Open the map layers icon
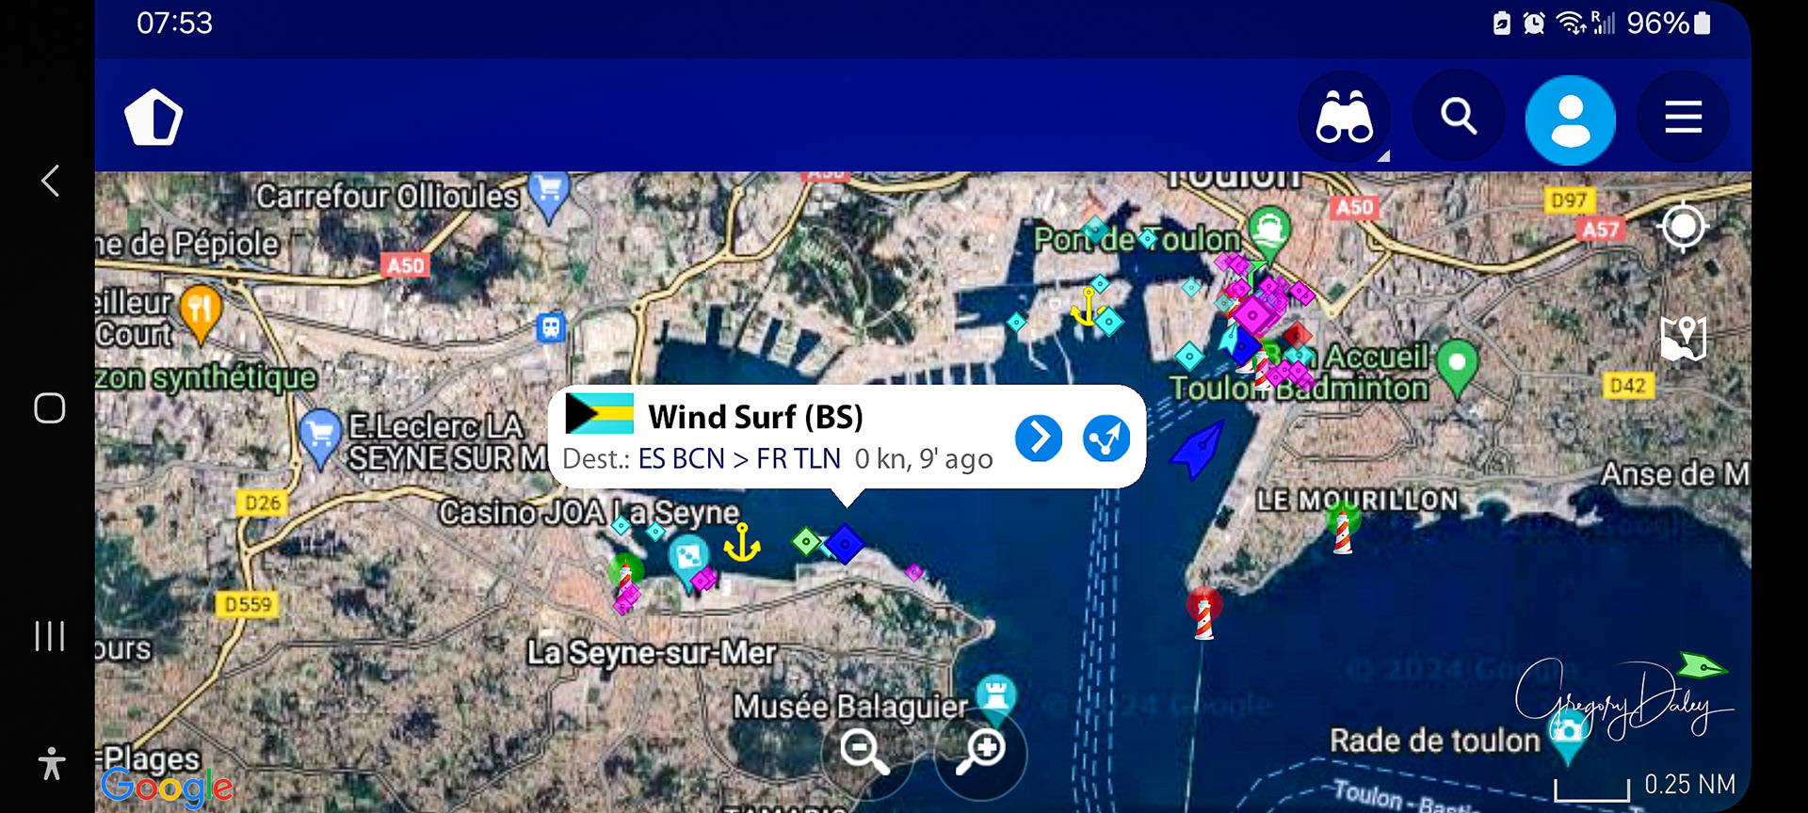Viewport: 1808px width, 813px height. pyautogui.click(x=1684, y=338)
